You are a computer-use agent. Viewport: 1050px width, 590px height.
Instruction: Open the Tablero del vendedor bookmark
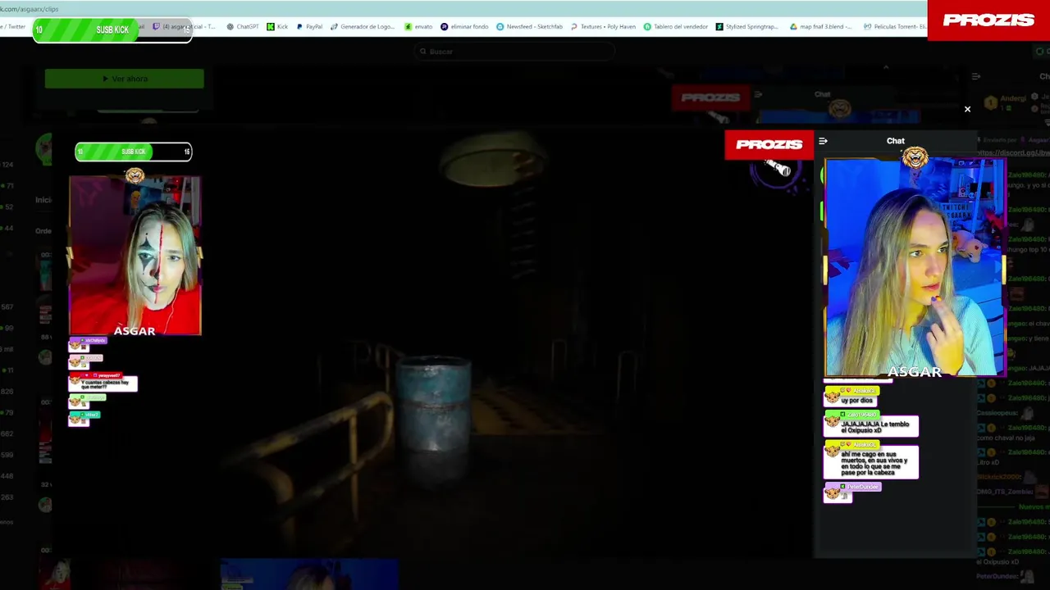pyautogui.click(x=676, y=26)
